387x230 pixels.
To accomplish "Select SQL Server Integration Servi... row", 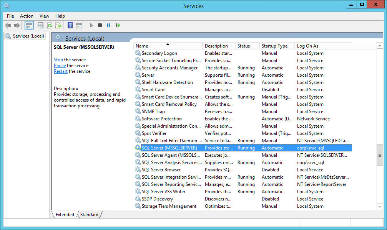I will click(243, 177).
